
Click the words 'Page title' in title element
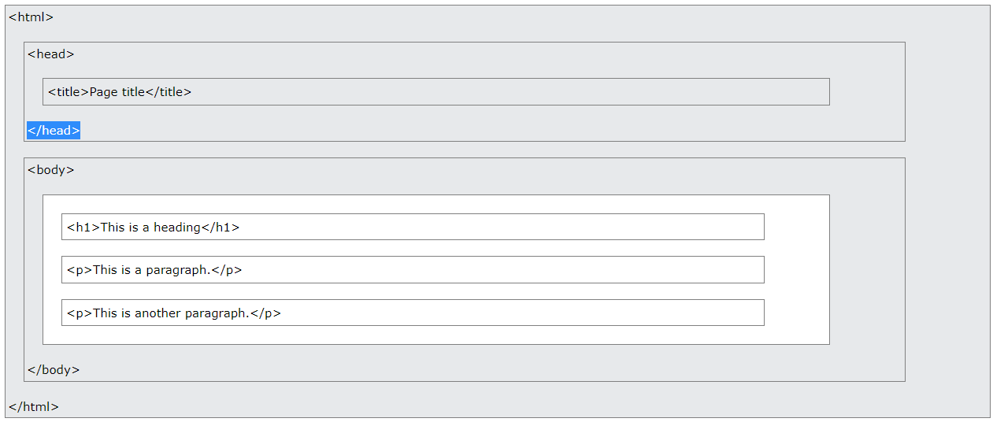click(x=117, y=91)
